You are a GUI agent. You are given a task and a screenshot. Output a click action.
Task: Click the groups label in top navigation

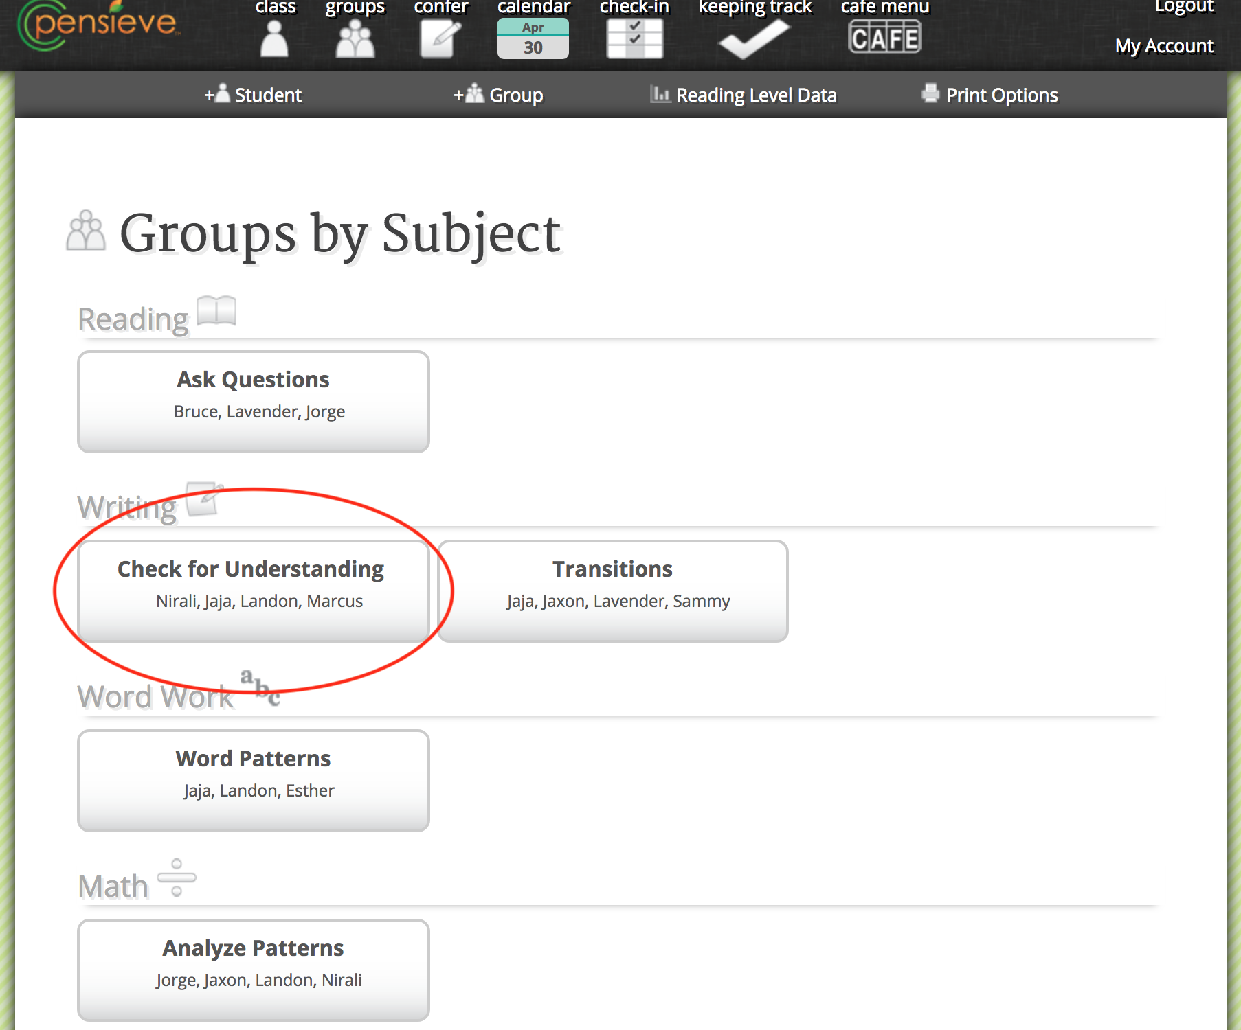pos(355,8)
